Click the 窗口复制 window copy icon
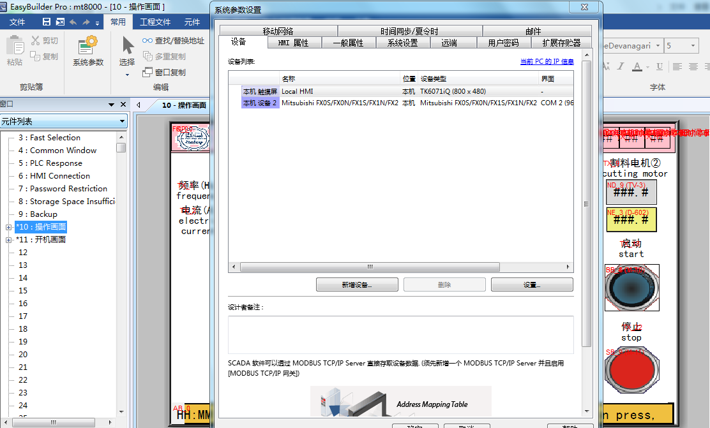Screen dimensions: 710x428 [x=147, y=73]
